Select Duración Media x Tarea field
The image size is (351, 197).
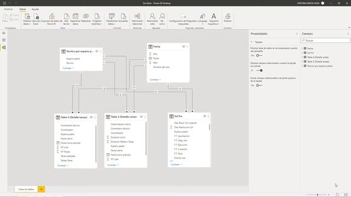[122, 142]
